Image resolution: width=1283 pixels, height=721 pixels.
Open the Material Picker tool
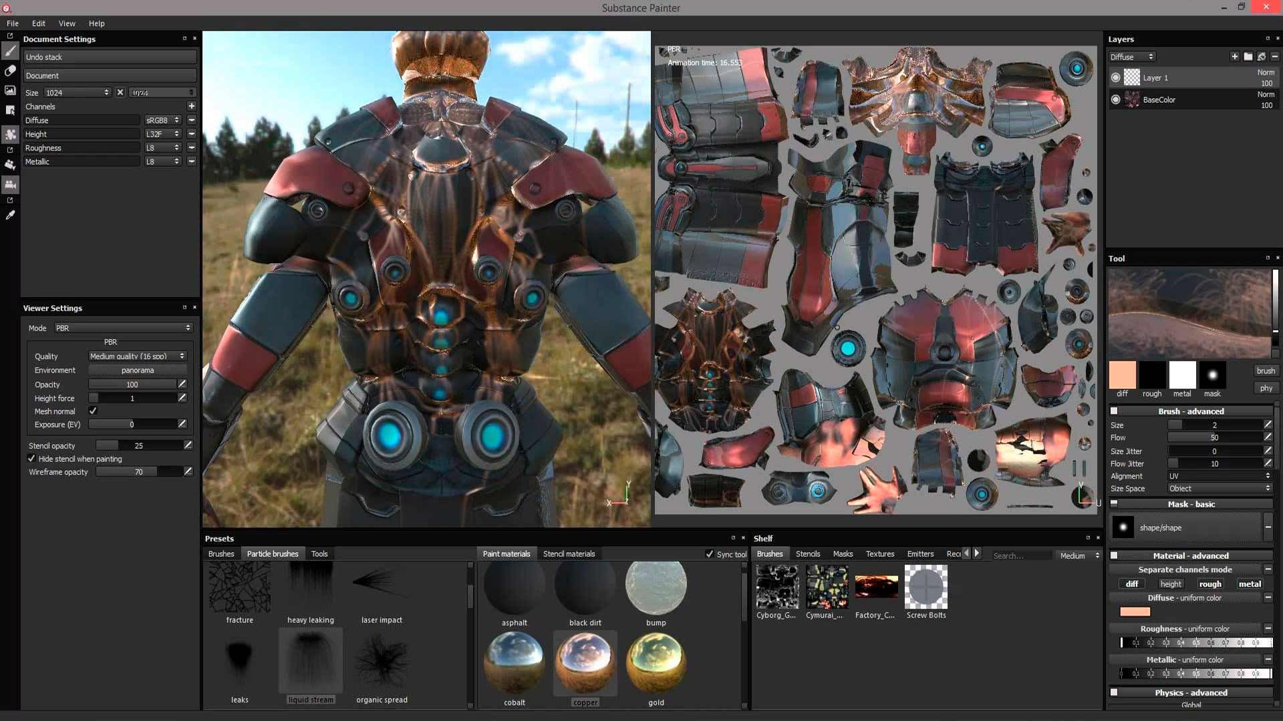click(x=10, y=215)
